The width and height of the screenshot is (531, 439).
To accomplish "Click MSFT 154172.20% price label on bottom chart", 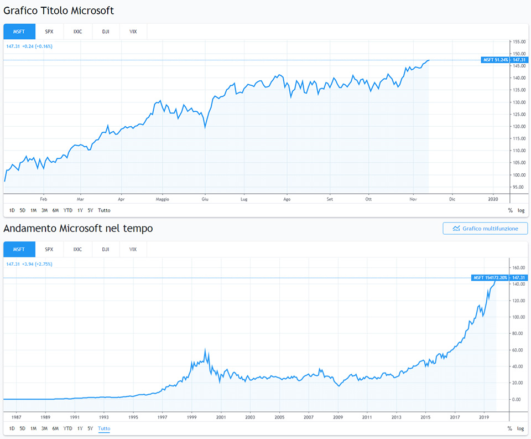I will 490,278.
